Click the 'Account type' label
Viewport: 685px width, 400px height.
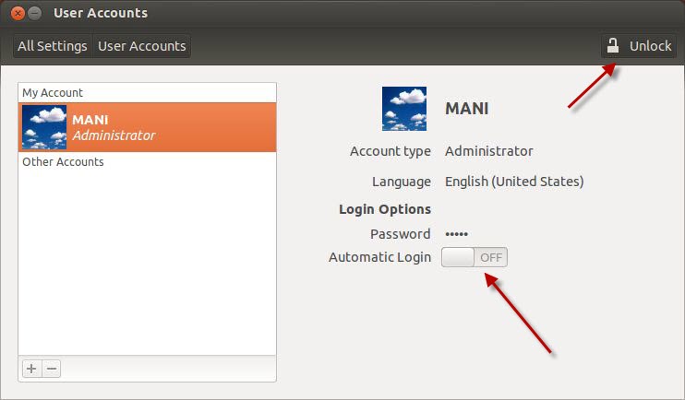[x=391, y=151]
